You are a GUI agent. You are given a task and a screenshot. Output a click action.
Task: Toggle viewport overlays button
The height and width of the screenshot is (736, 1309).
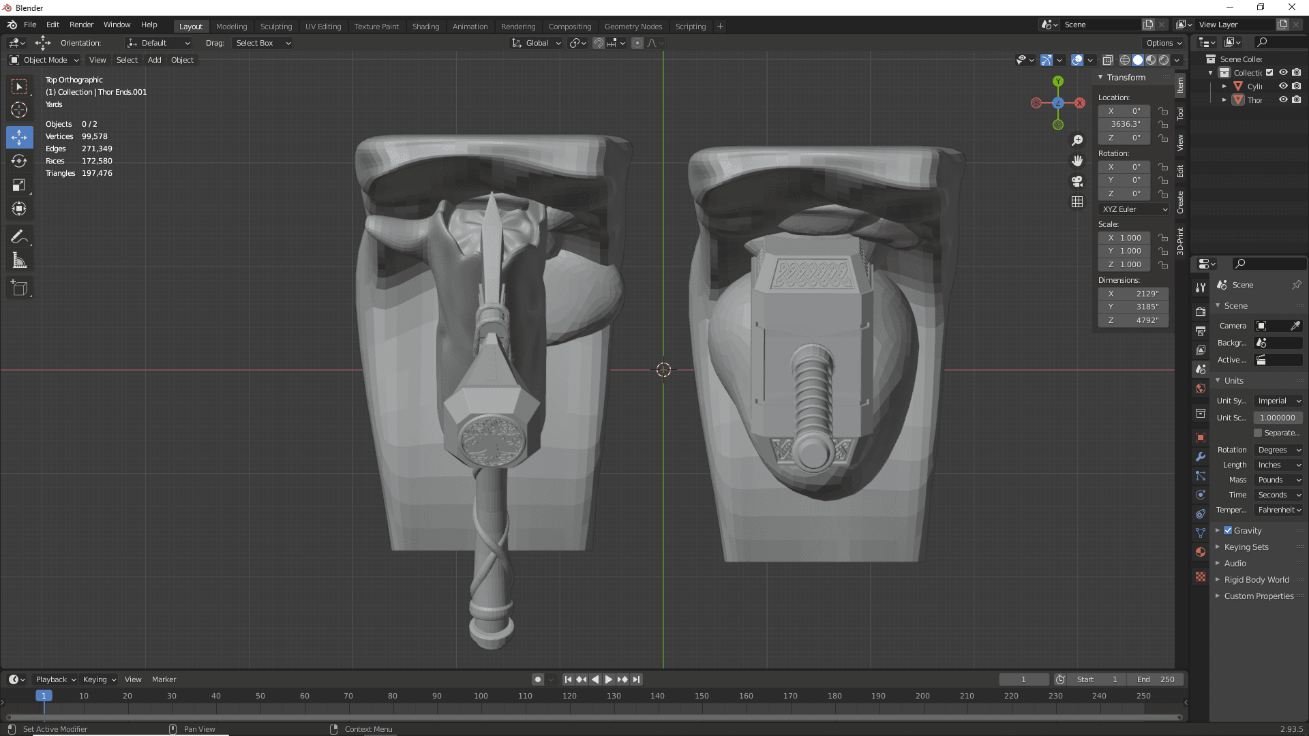[1077, 60]
